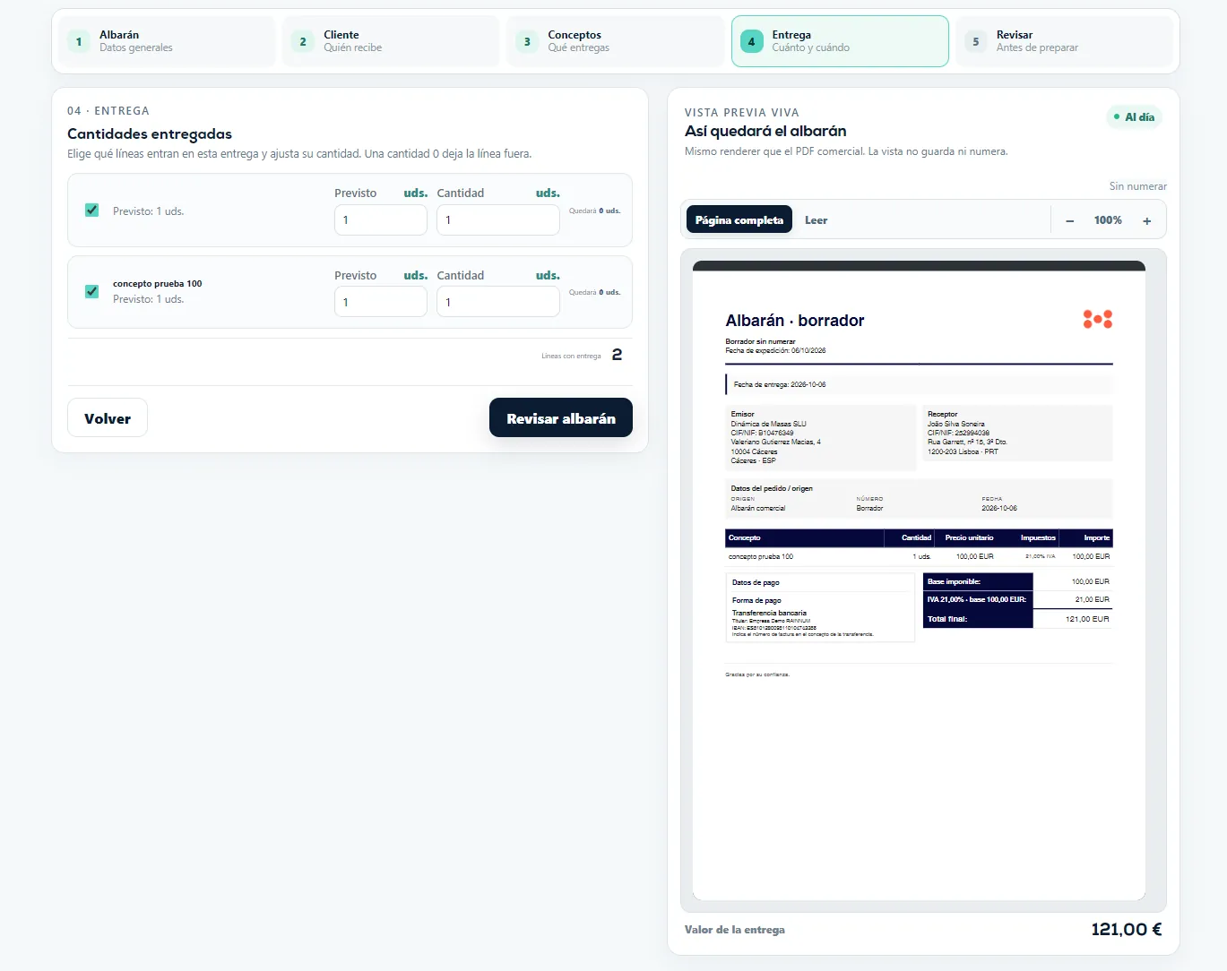1227x971 pixels.
Task: Click the Líneas con entrega count
Action: (x=617, y=355)
